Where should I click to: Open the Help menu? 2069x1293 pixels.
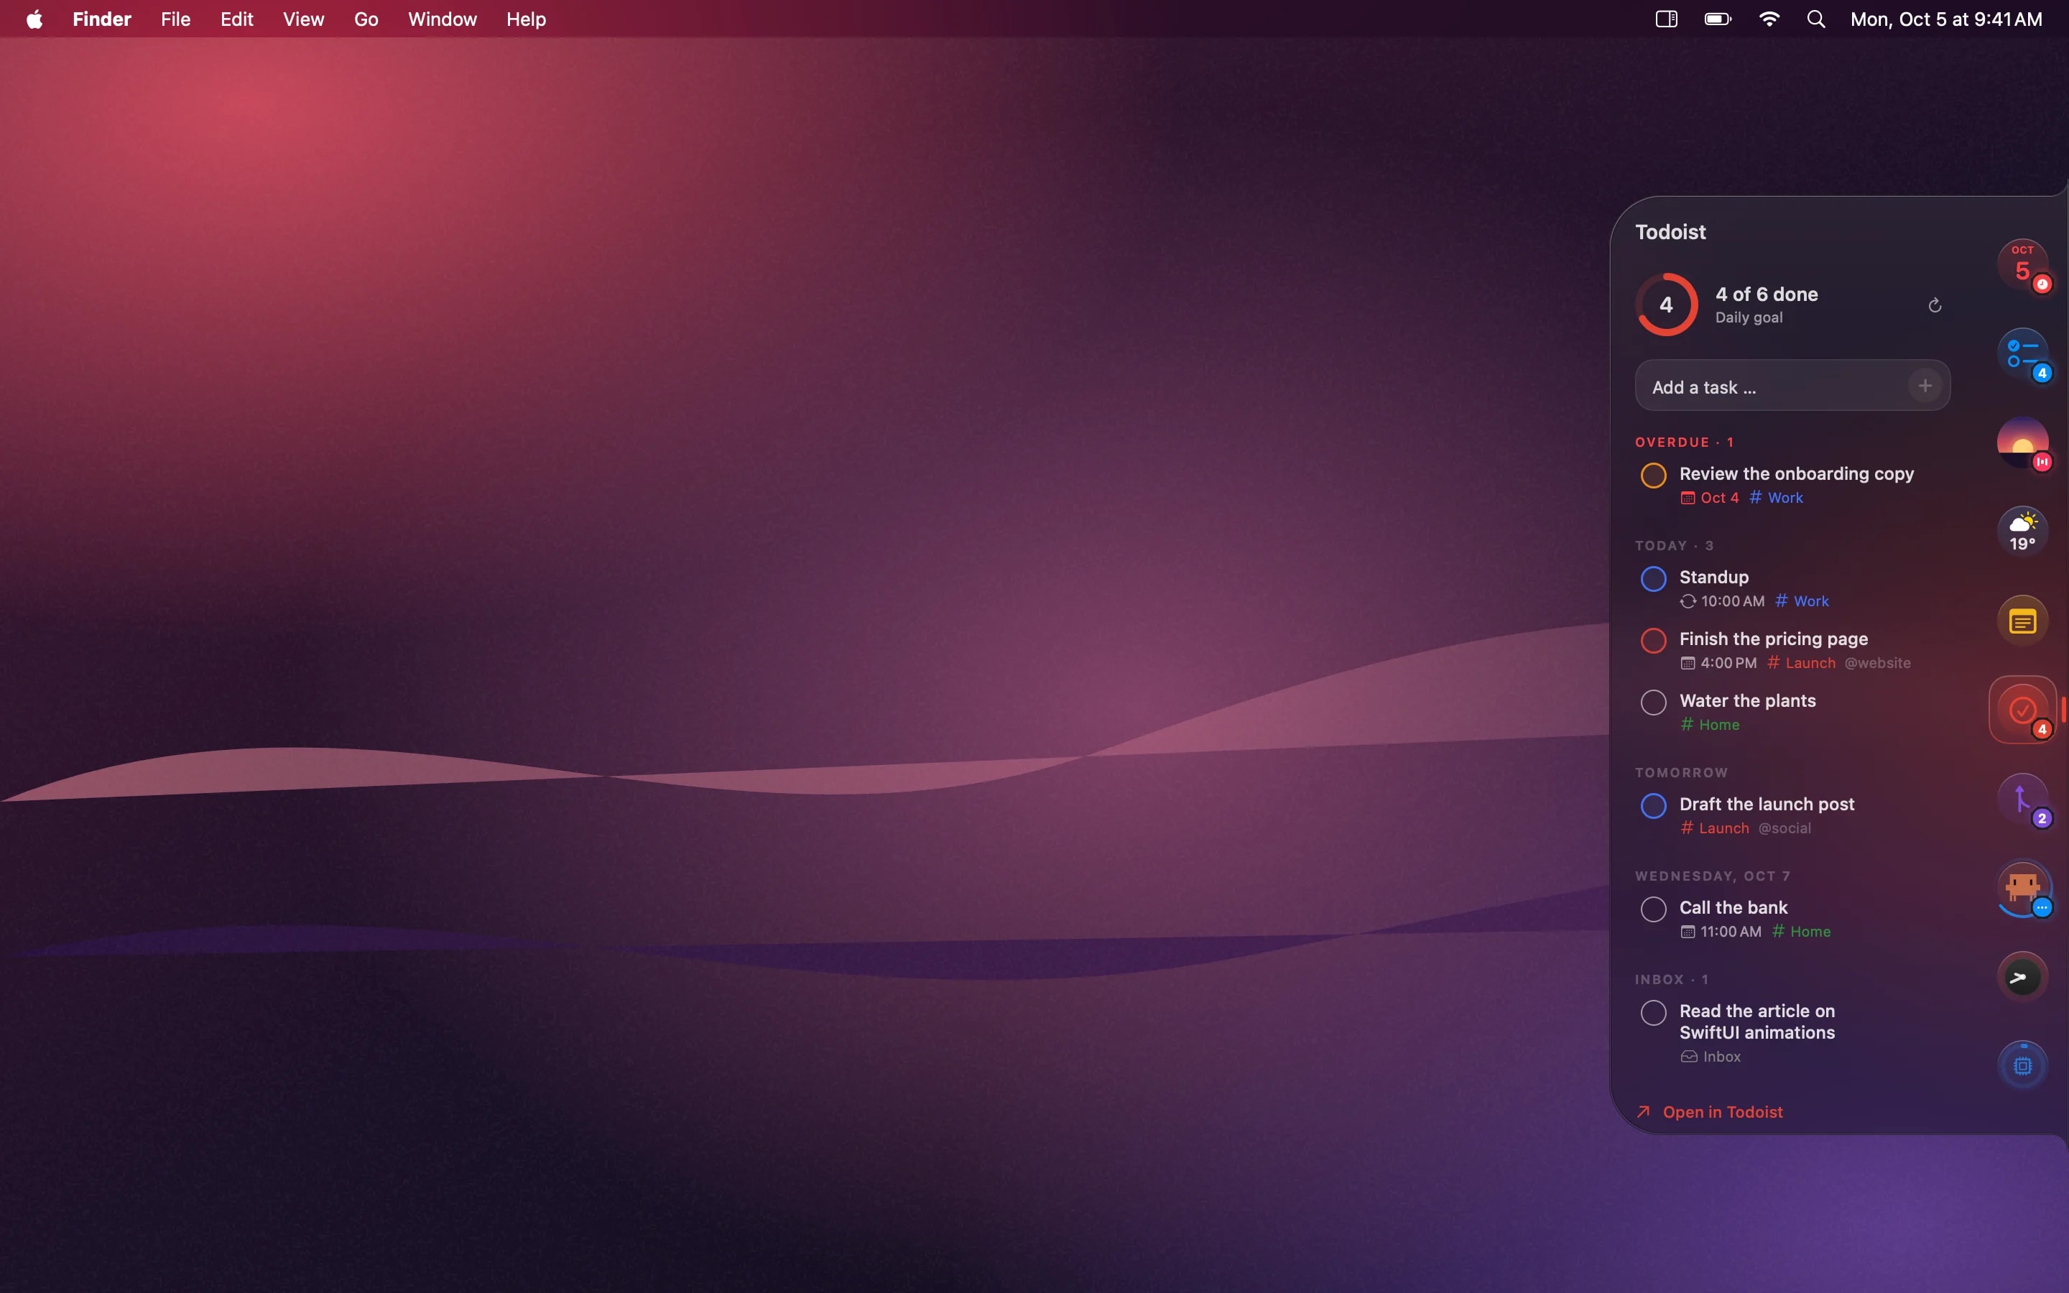coord(526,19)
